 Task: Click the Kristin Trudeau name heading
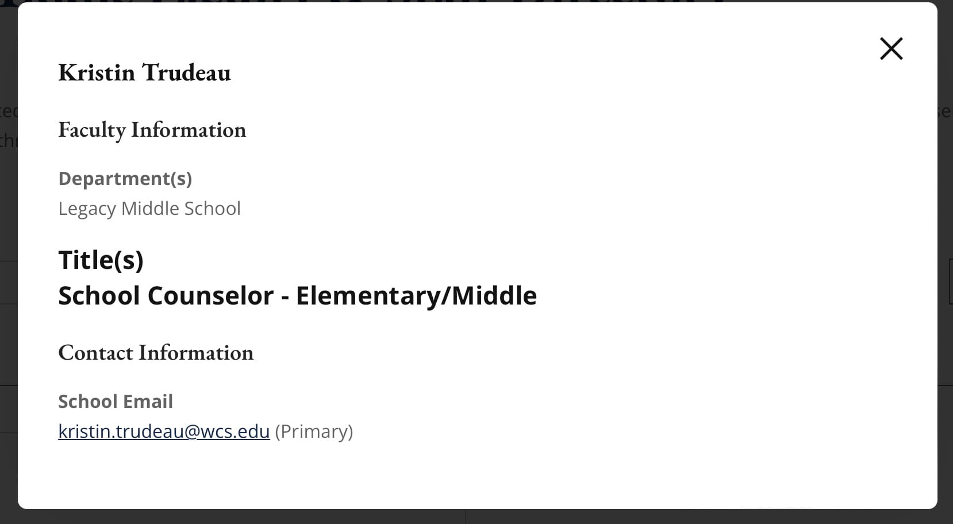[x=144, y=72]
